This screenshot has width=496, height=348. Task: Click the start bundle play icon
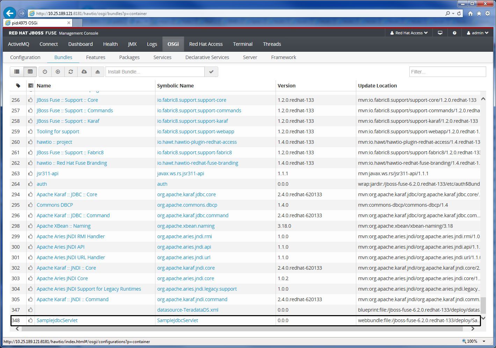point(58,72)
